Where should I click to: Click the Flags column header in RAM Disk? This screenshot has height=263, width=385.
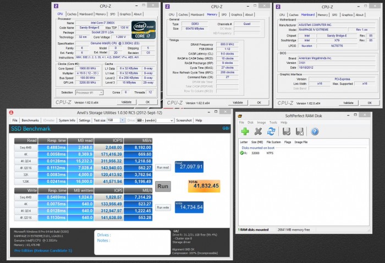[288, 142]
